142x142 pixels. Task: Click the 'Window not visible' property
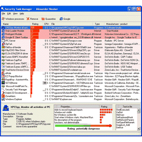click(x=63, y=112)
